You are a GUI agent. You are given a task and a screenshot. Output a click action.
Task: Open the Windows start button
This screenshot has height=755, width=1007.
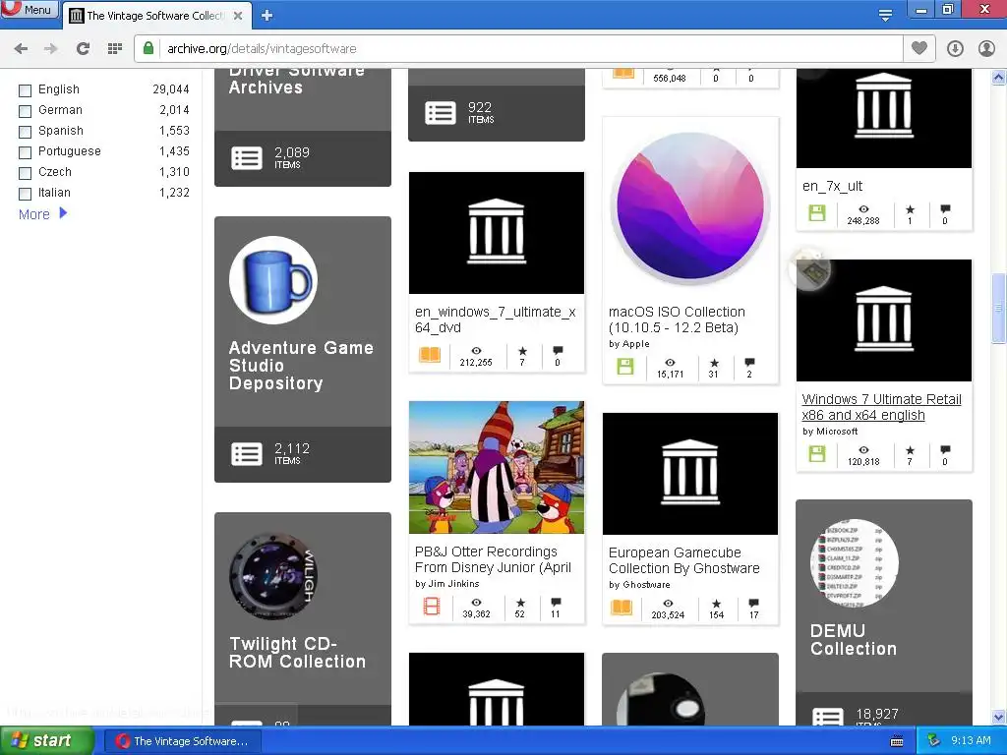(47, 741)
